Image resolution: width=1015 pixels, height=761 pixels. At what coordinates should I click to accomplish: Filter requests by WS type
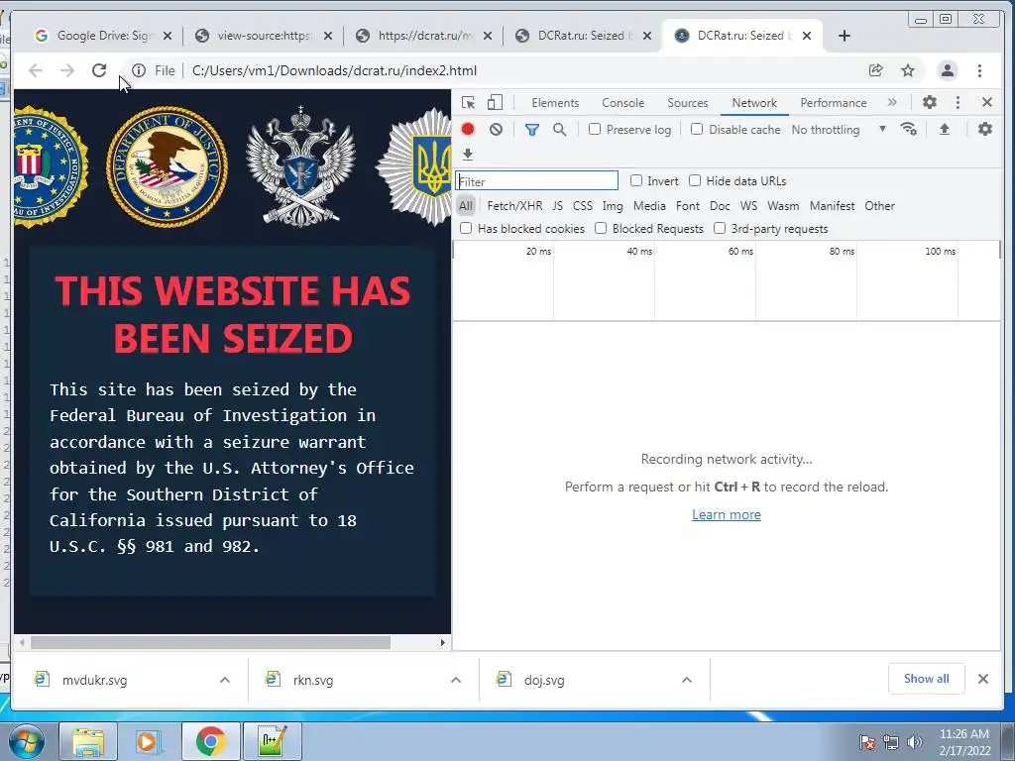pyautogui.click(x=748, y=206)
